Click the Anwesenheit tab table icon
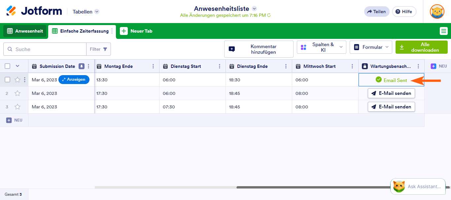The height and width of the screenshot is (200, 451). point(10,31)
